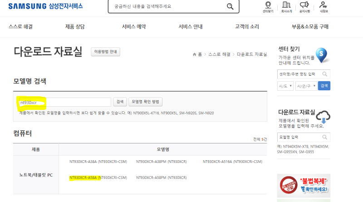Click 다운로드 자료실 in the breadcrumb

point(252,54)
